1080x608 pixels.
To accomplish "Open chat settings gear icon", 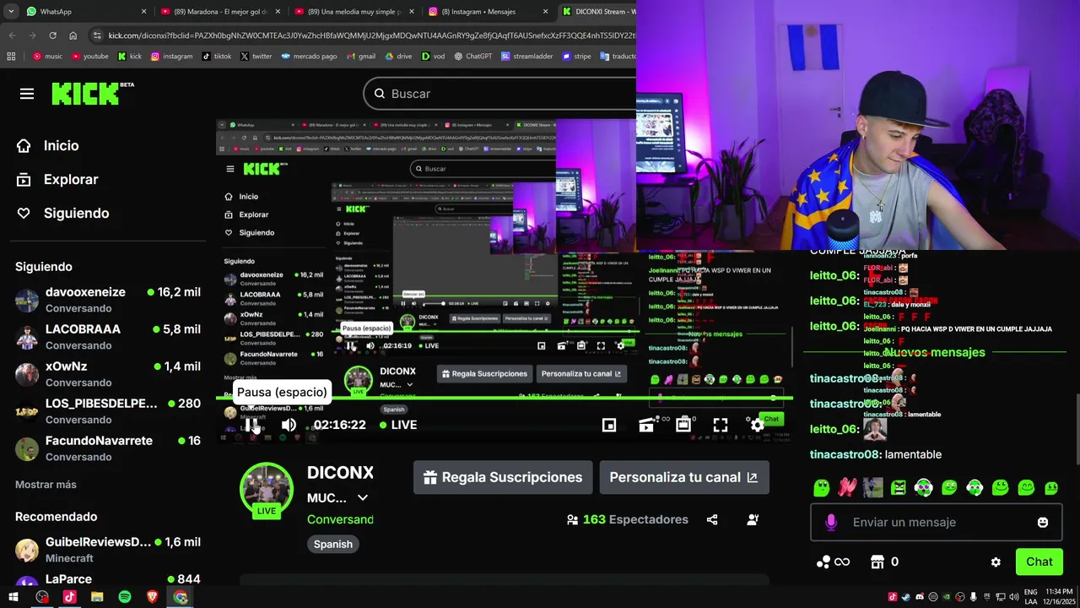I will [x=996, y=562].
